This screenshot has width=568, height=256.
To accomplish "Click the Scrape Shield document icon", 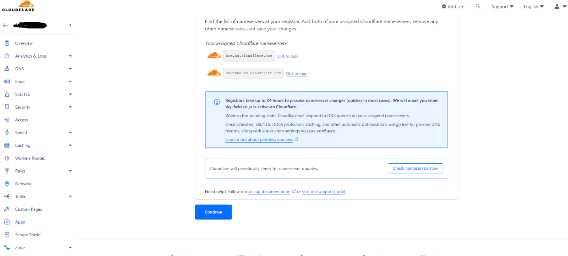I will point(7,235).
